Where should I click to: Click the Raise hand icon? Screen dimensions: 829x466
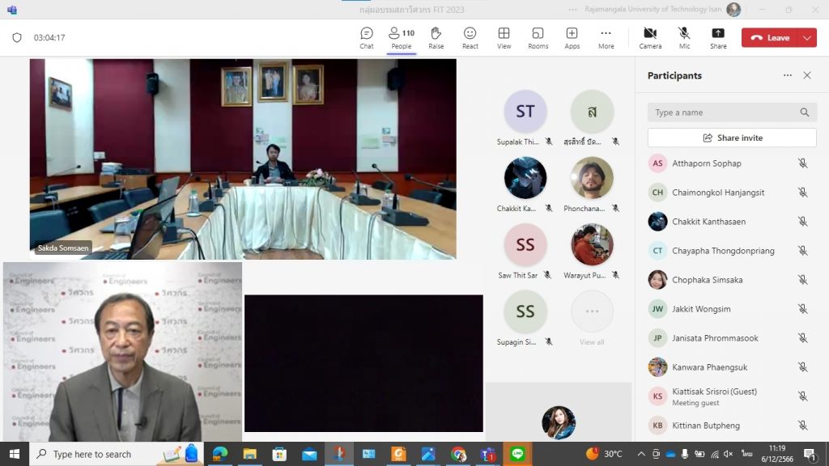(x=436, y=37)
